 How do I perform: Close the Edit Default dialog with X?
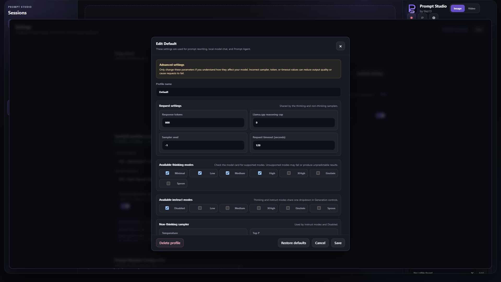pos(340,46)
